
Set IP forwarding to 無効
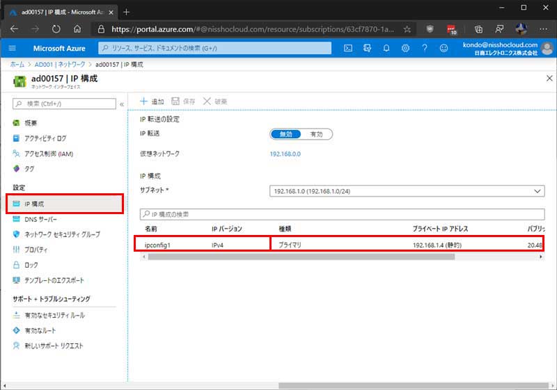pyautogui.click(x=285, y=134)
